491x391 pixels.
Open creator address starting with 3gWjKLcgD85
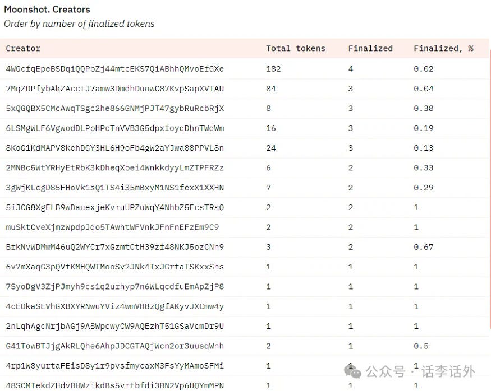pos(114,188)
